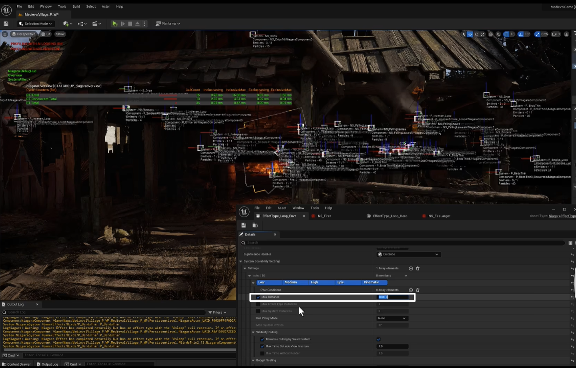576x368 pixels.
Task: Open the Content Drawer
Action: click(16, 364)
